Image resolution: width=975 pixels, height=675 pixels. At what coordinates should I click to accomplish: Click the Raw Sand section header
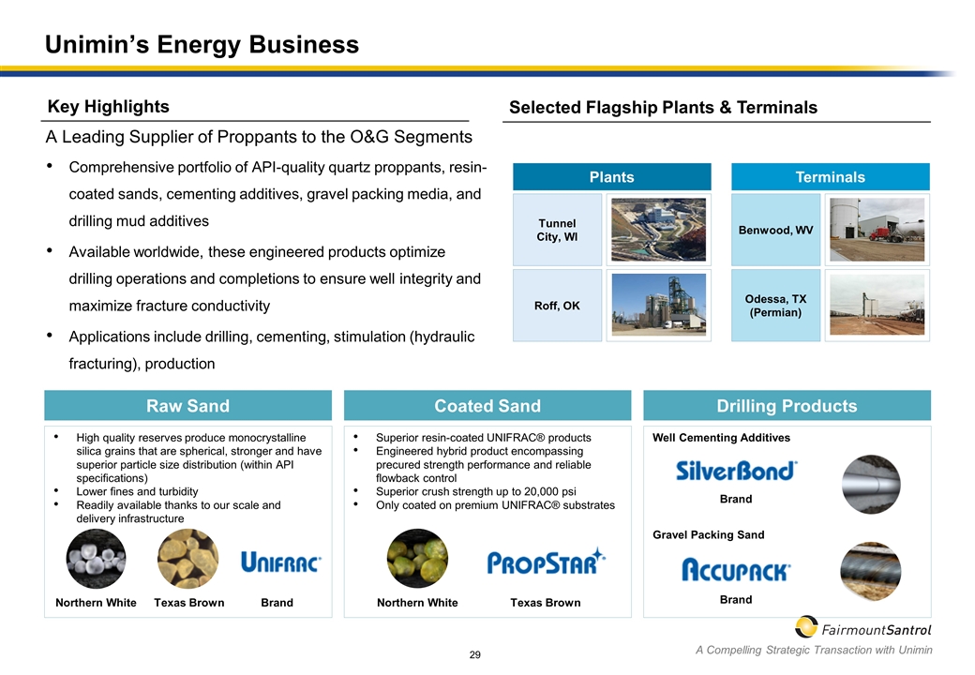(x=187, y=406)
